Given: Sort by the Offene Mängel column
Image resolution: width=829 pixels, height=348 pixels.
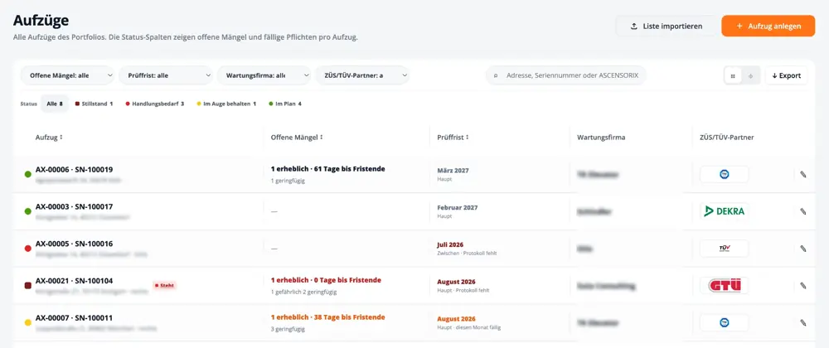Looking at the screenshot, I should click(x=297, y=138).
